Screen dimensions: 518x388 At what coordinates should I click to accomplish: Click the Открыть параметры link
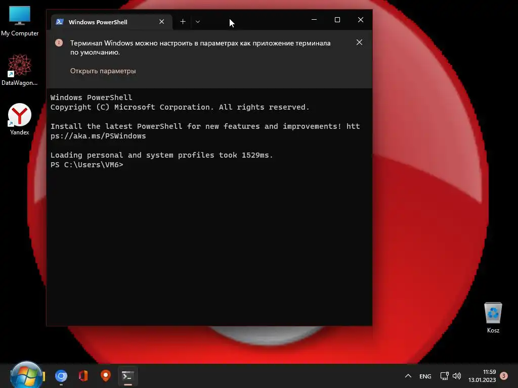pyautogui.click(x=103, y=71)
